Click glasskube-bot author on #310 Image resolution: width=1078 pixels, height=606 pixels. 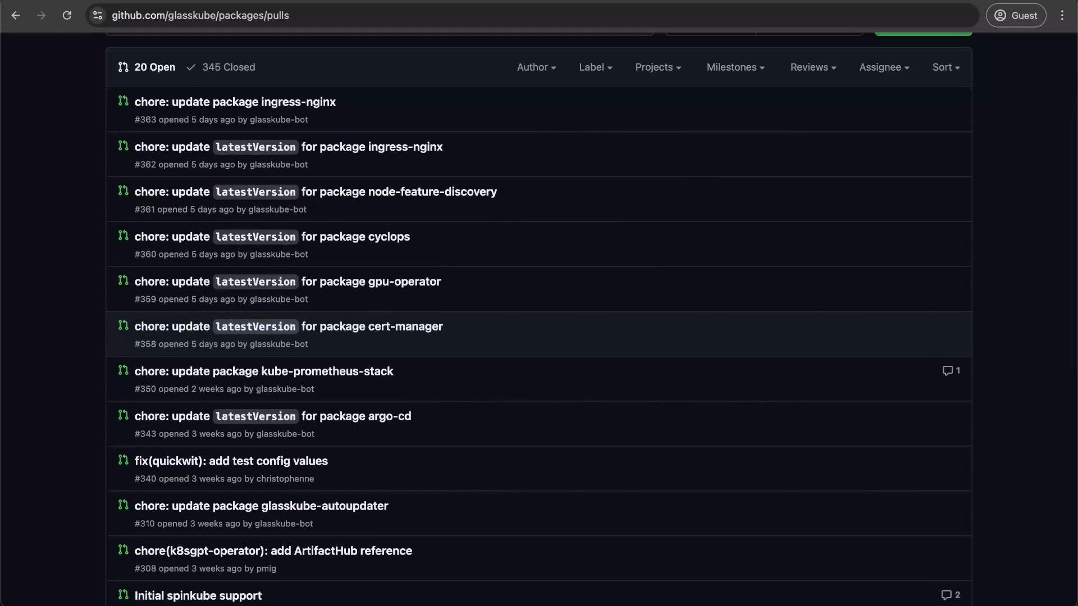(284, 524)
